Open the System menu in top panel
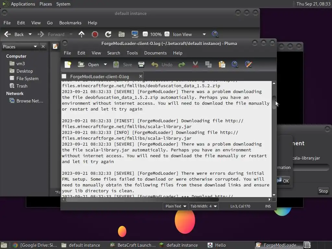 click(x=63, y=4)
